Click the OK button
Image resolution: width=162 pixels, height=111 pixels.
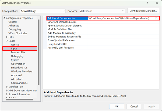117,106
